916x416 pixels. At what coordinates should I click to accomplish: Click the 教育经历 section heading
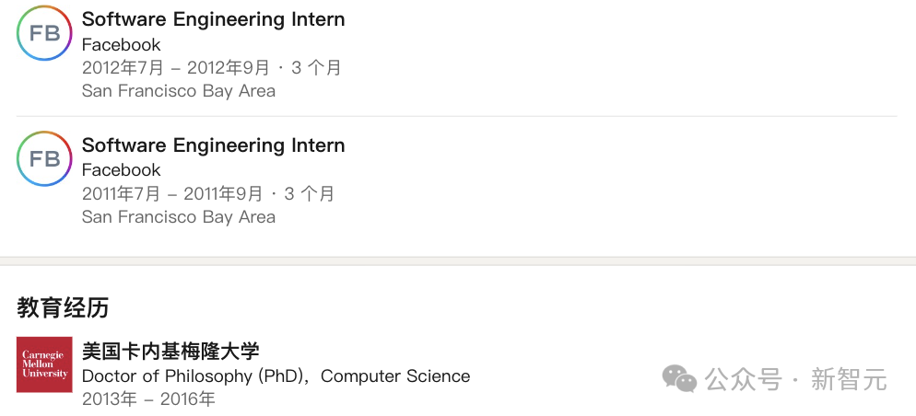tap(63, 307)
